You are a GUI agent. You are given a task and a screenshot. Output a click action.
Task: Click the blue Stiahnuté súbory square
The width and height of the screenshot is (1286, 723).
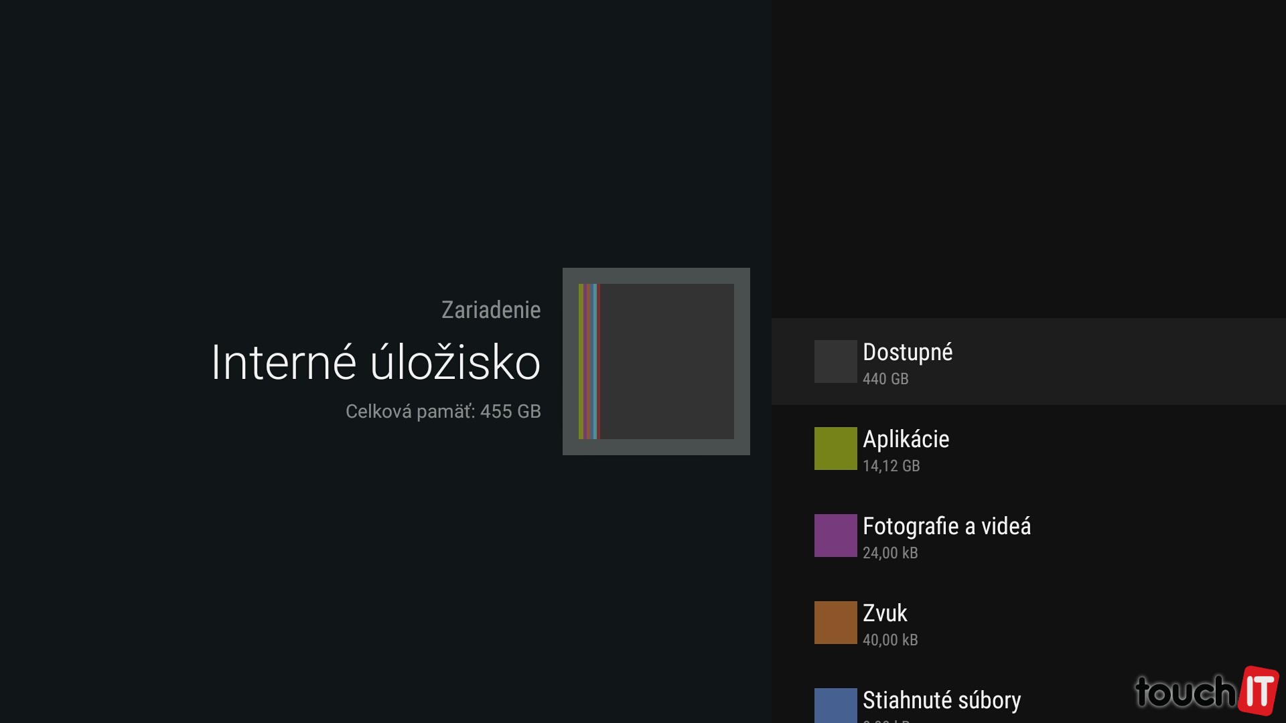(x=835, y=706)
